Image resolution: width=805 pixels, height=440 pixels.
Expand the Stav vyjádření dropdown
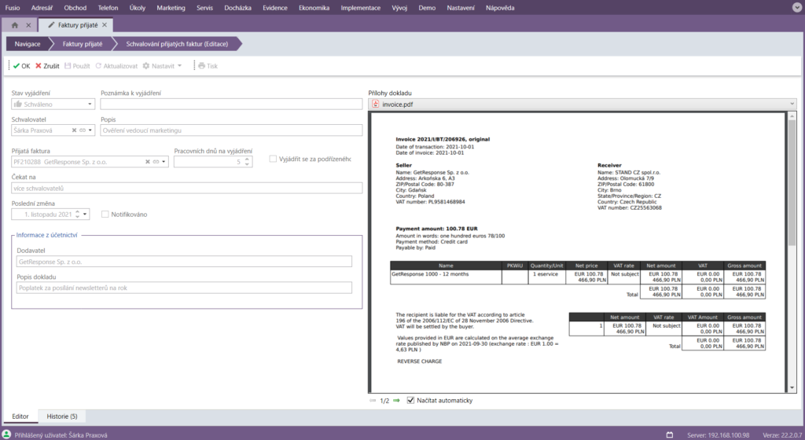tap(90, 104)
